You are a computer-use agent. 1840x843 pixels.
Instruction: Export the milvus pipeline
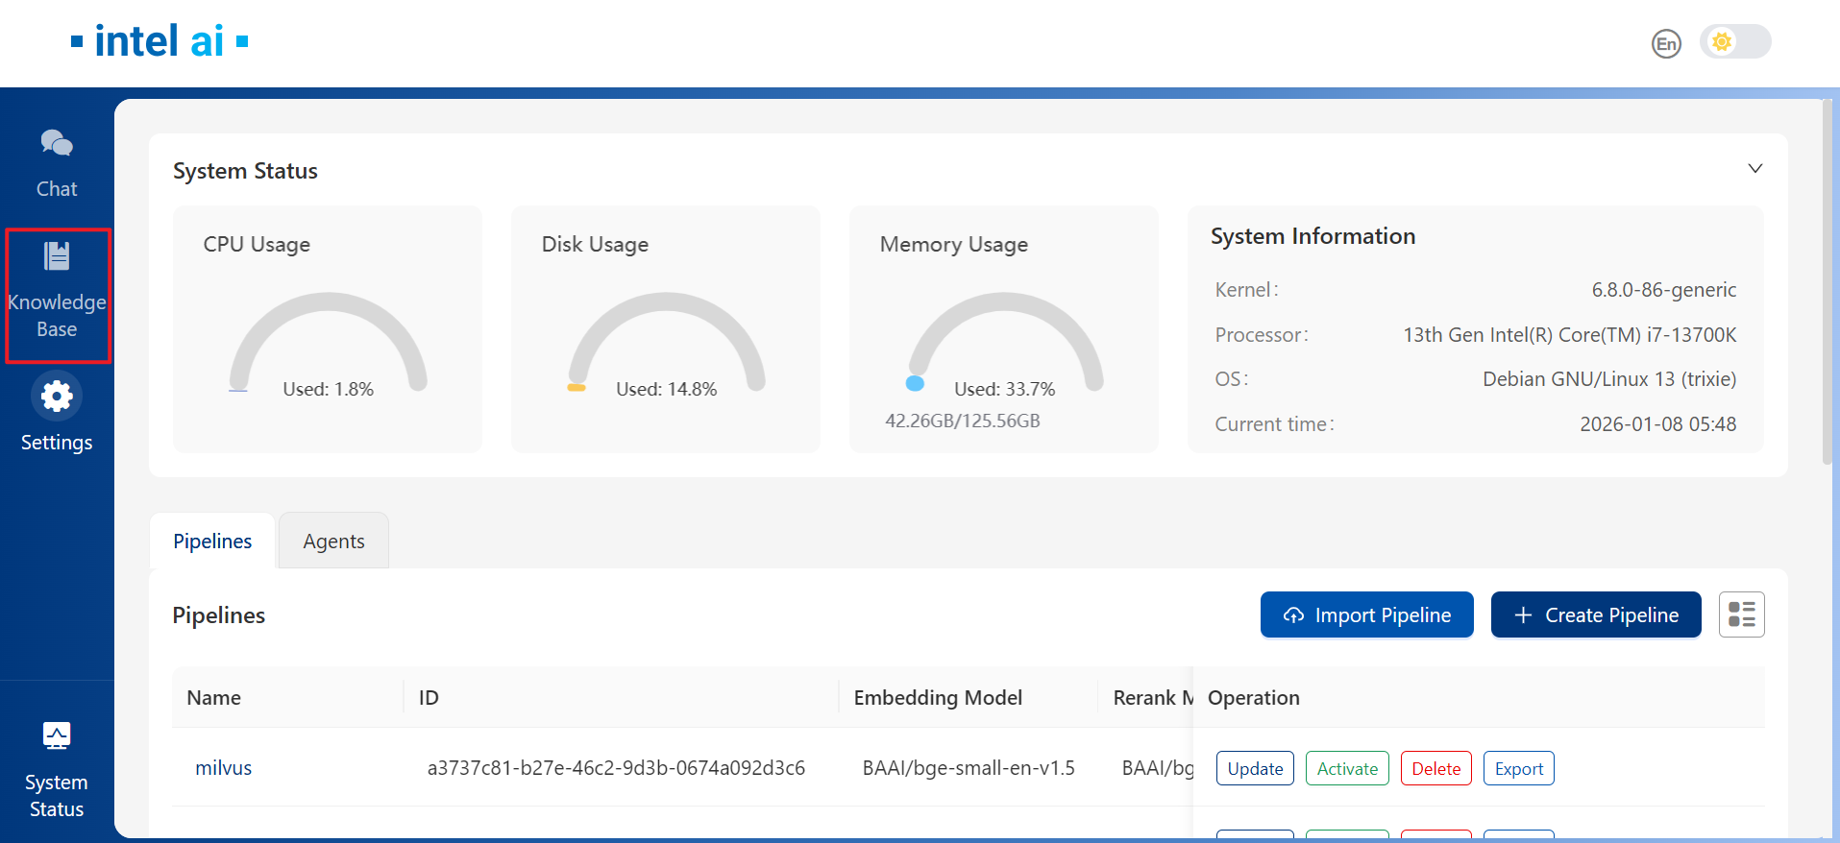tap(1518, 768)
